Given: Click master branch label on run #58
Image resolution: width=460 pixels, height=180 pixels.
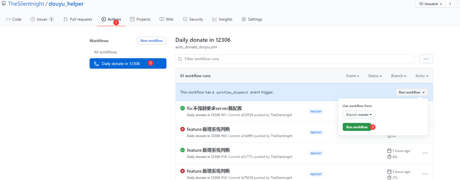Looking at the screenshot, I should click(316, 174).
